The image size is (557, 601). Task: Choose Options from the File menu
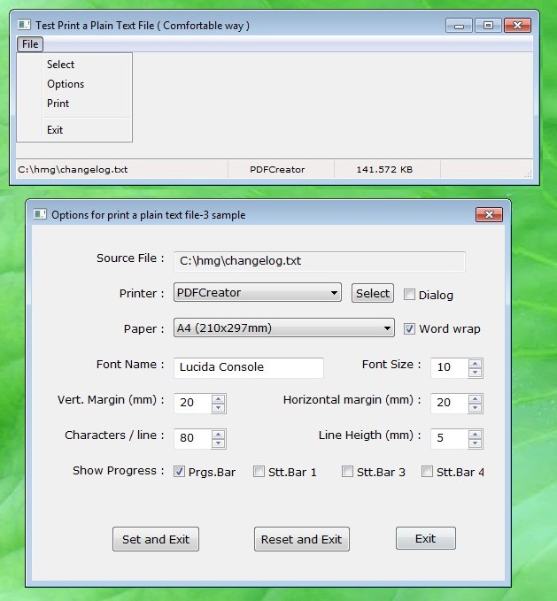click(x=66, y=84)
